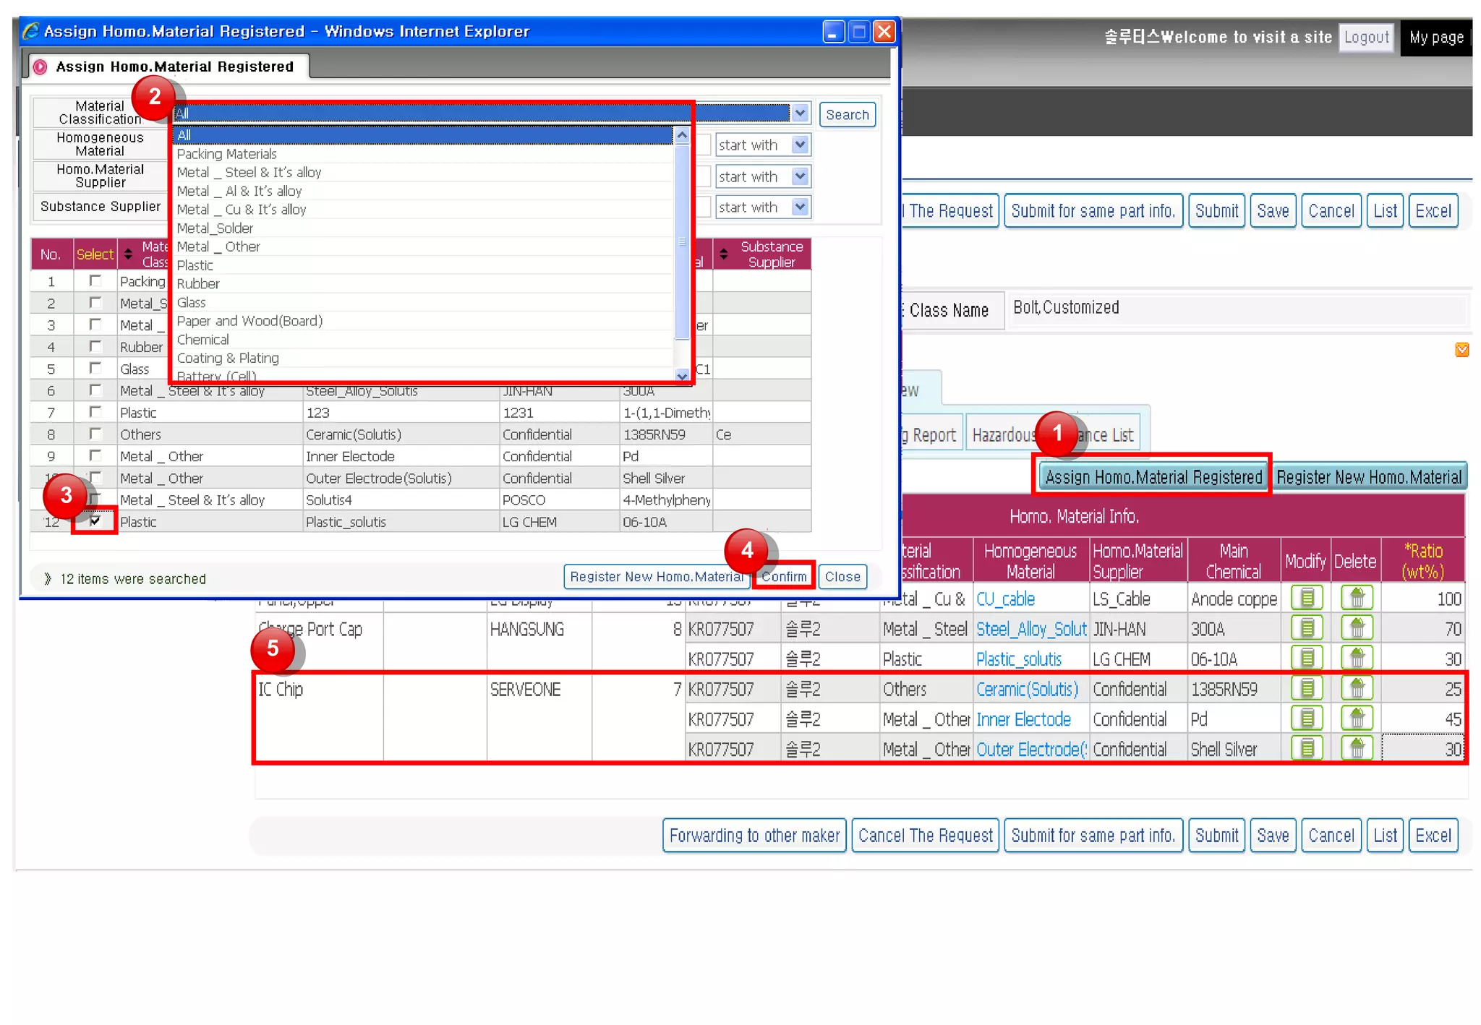Click orange collapse icon below Class Name
1481x1025 pixels.
[1461, 350]
